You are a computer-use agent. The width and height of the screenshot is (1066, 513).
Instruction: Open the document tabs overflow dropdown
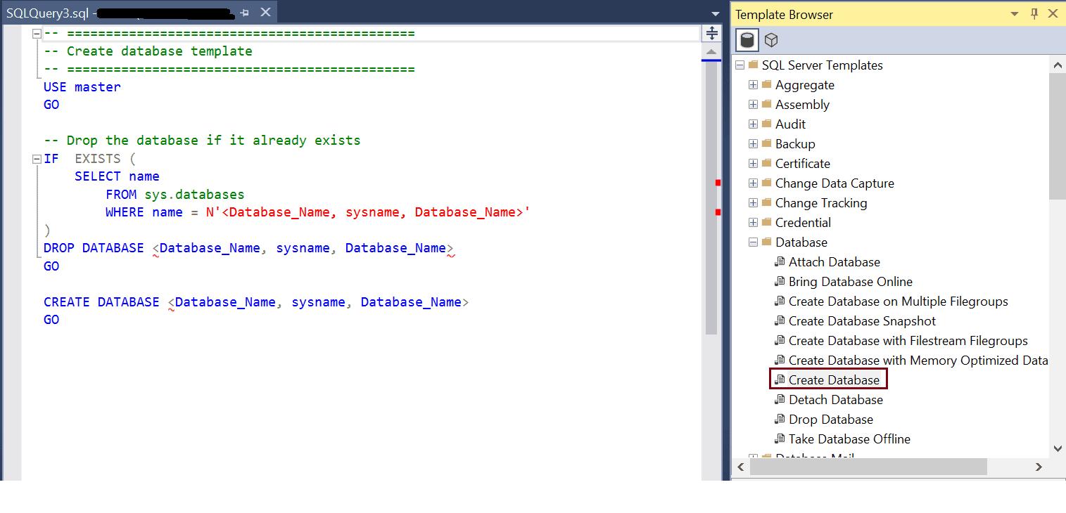pyautogui.click(x=716, y=14)
